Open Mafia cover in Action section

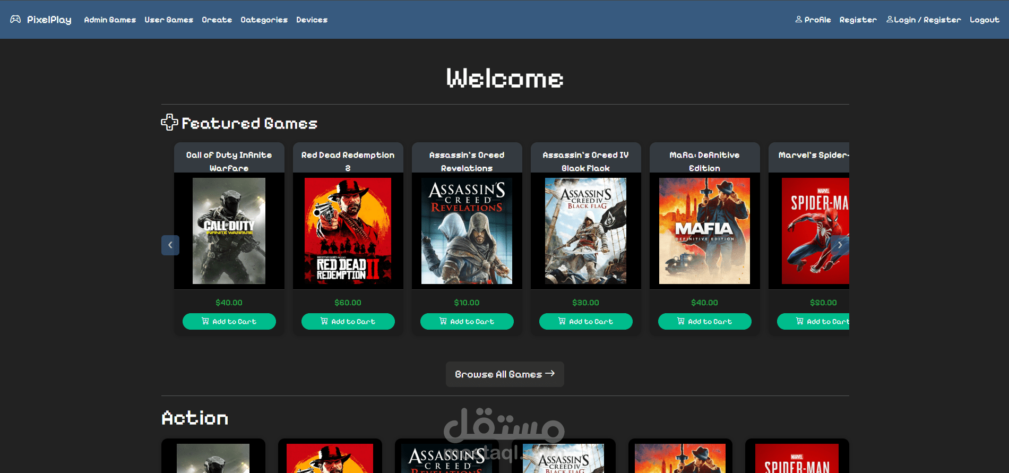tap(680, 458)
